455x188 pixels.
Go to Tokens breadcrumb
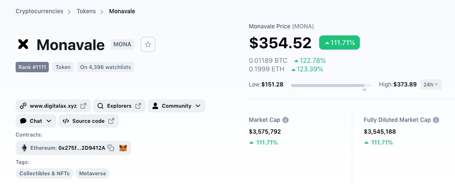point(86,11)
